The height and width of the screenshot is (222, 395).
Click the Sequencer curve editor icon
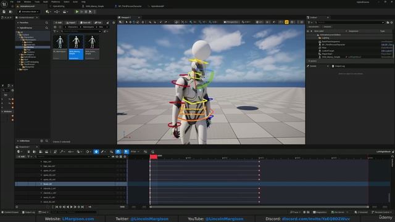[146, 152]
